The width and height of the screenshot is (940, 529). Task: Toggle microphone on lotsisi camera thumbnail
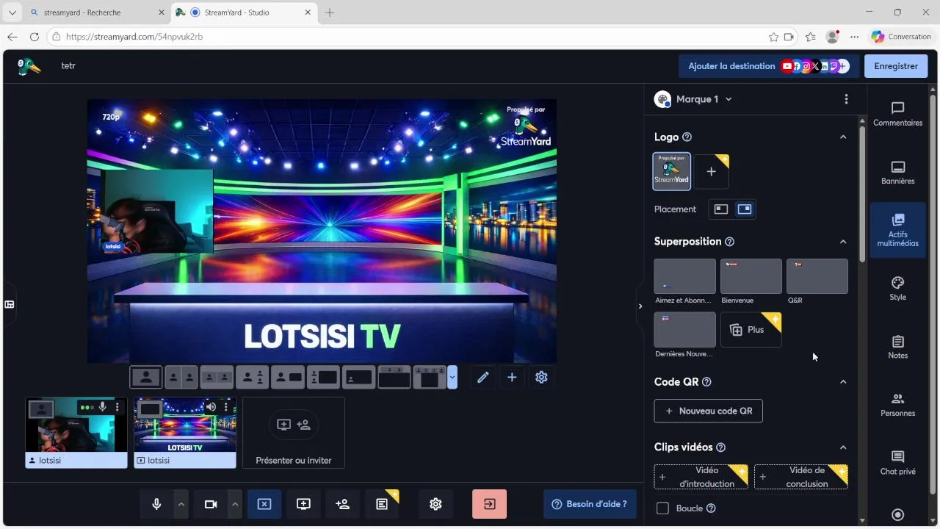[x=103, y=407]
